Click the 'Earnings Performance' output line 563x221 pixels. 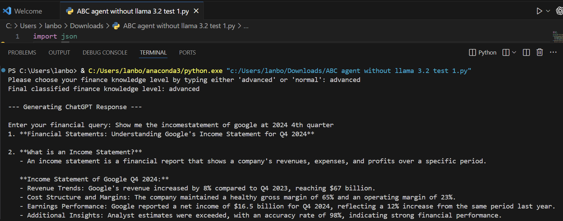pos(288,206)
